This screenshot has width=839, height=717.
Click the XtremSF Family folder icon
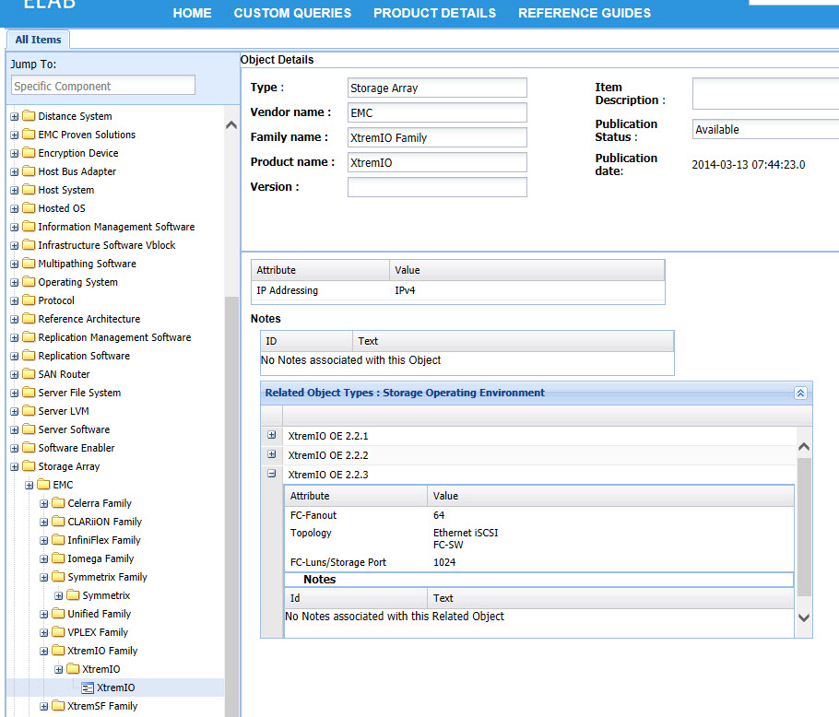point(58,706)
